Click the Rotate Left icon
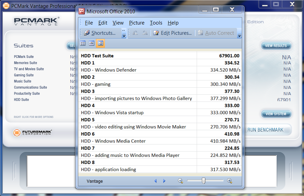The width and height of the screenshot is (304, 196). click(135, 33)
